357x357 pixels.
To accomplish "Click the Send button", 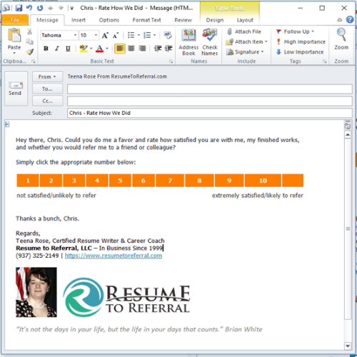I will 16,89.
